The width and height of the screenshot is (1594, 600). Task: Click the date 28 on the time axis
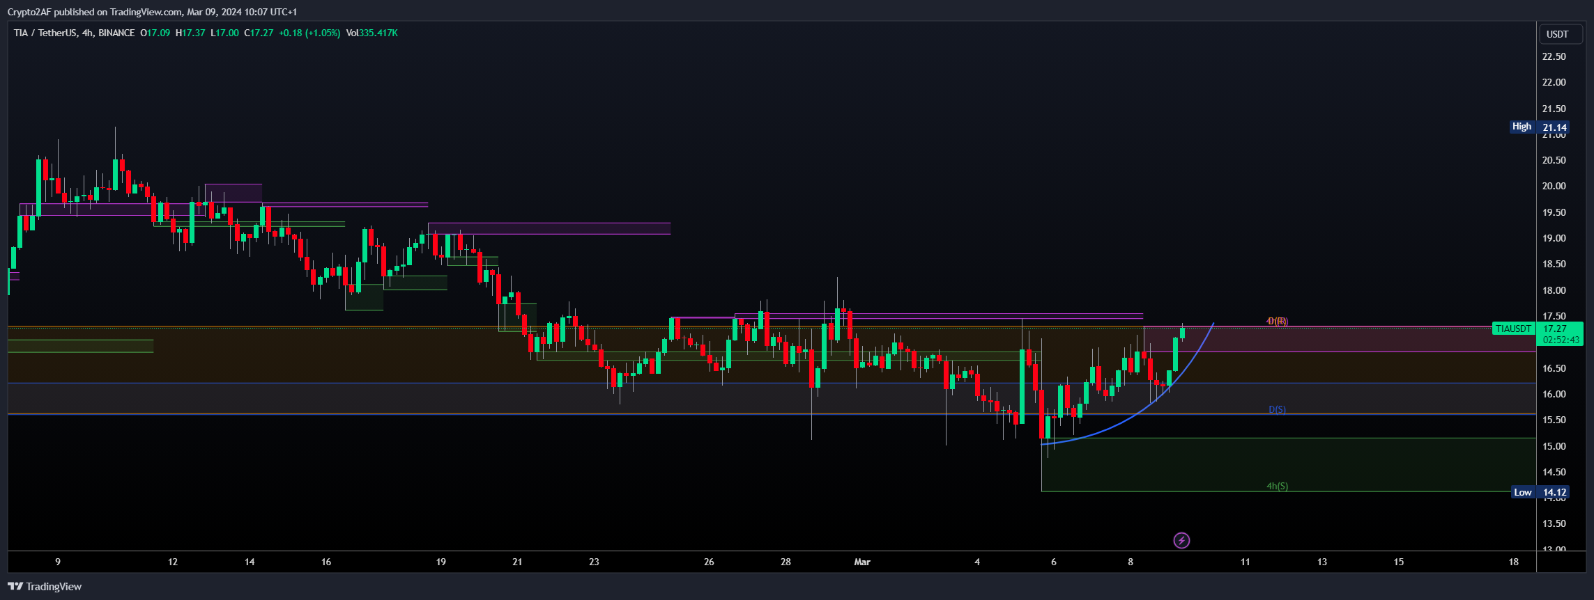(785, 562)
